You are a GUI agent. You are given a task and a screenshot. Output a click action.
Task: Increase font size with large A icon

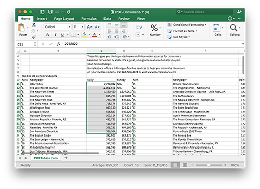pyautogui.click(x=89, y=27)
